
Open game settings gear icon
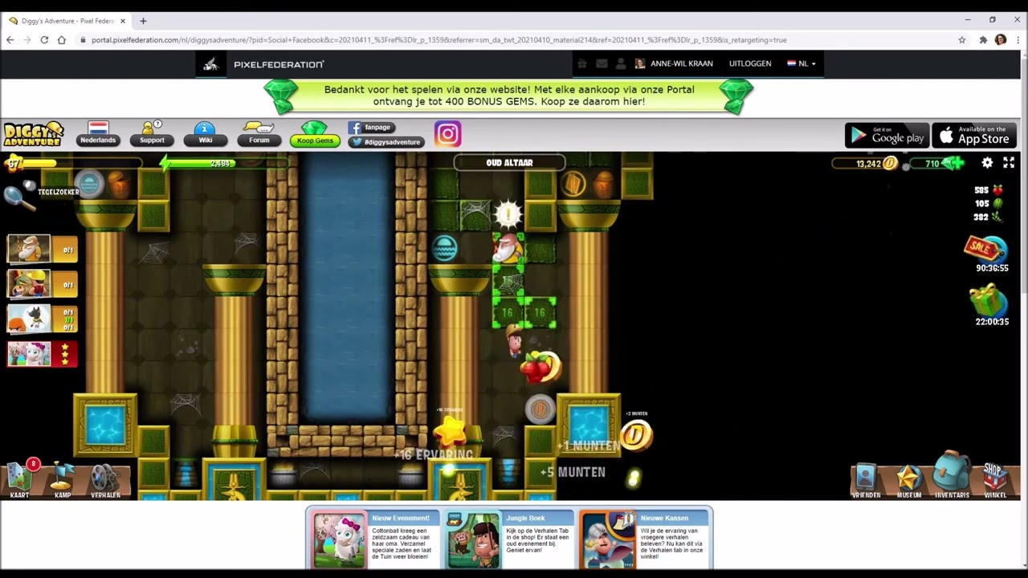coord(987,163)
